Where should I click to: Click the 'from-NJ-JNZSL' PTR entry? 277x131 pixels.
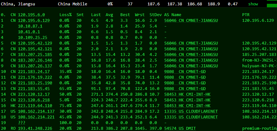(x=259, y=60)
